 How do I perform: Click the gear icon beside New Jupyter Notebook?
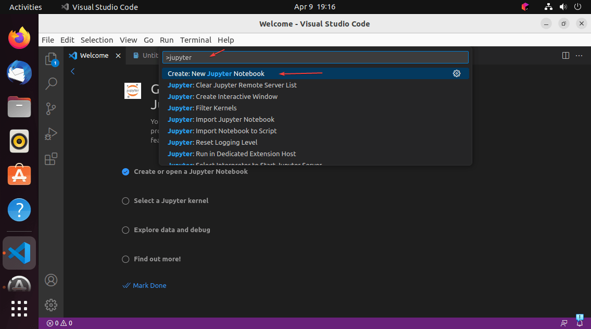(x=457, y=73)
